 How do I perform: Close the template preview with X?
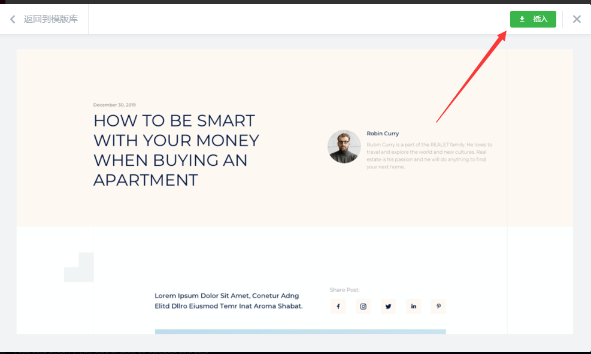[x=577, y=19]
